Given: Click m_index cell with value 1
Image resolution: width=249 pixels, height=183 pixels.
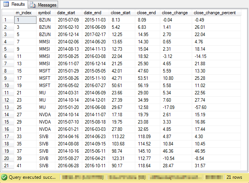Looking at the screenshot, I should coord(25,20).
